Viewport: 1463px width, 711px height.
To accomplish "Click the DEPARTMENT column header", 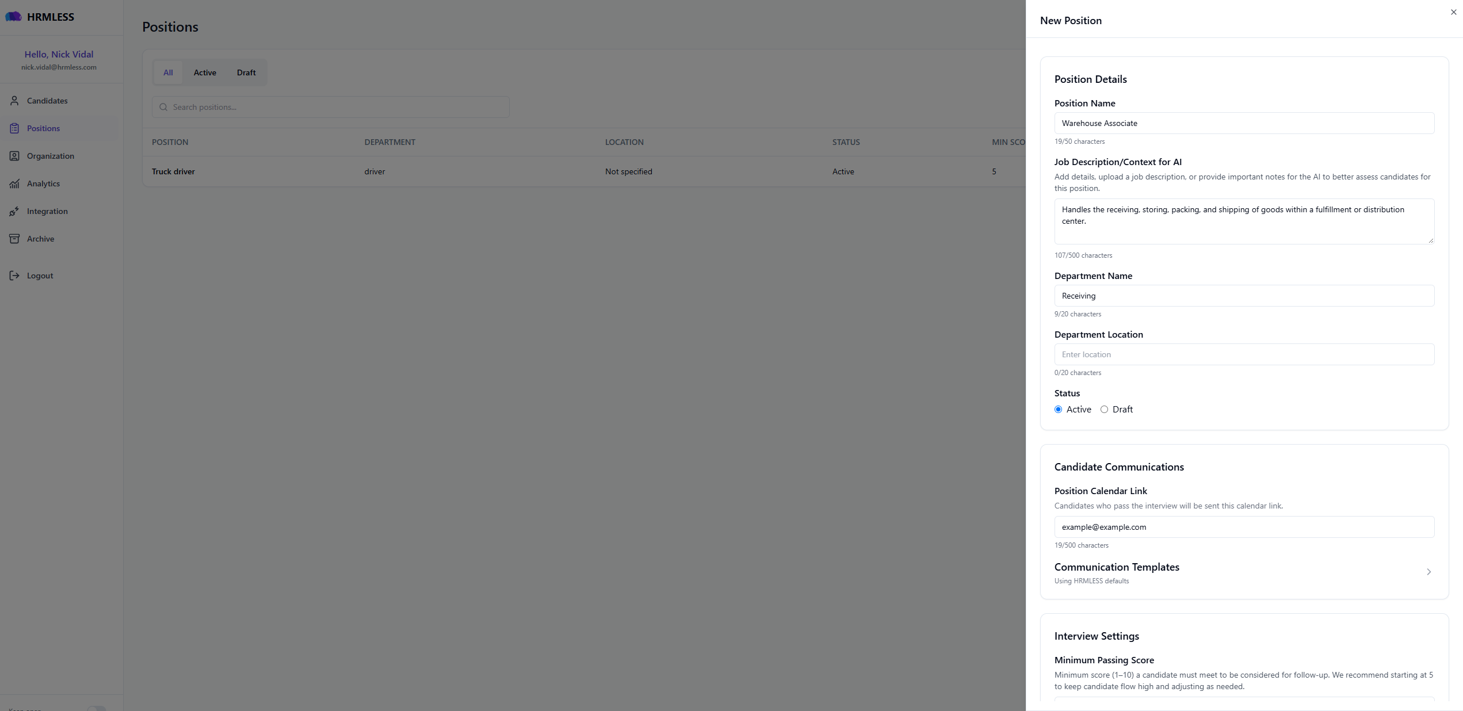I will (389, 142).
